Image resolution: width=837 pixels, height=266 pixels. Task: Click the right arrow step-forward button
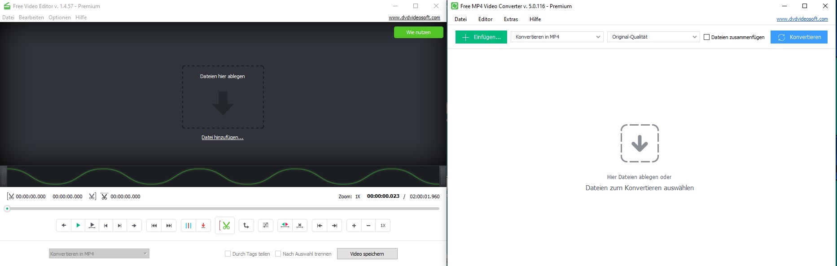[134, 225]
